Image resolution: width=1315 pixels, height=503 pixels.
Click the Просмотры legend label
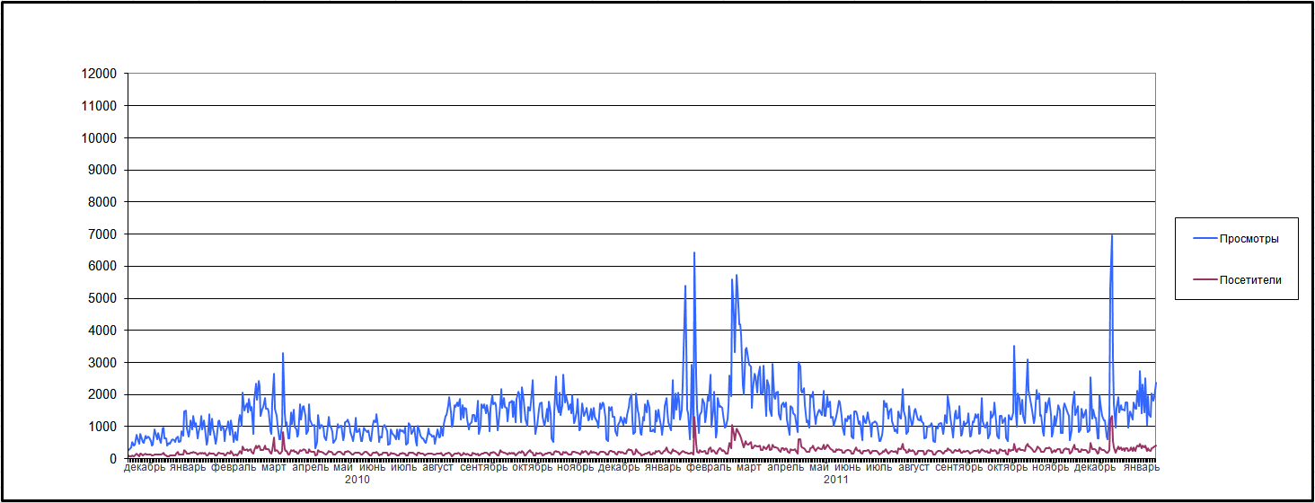point(1249,239)
